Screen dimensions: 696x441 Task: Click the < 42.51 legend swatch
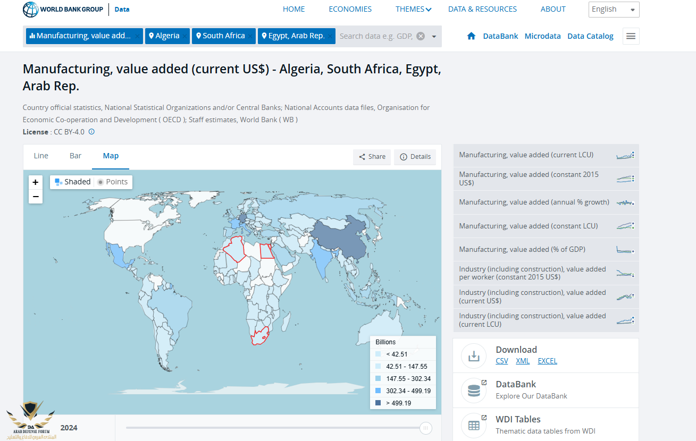[x=378, y=354]
